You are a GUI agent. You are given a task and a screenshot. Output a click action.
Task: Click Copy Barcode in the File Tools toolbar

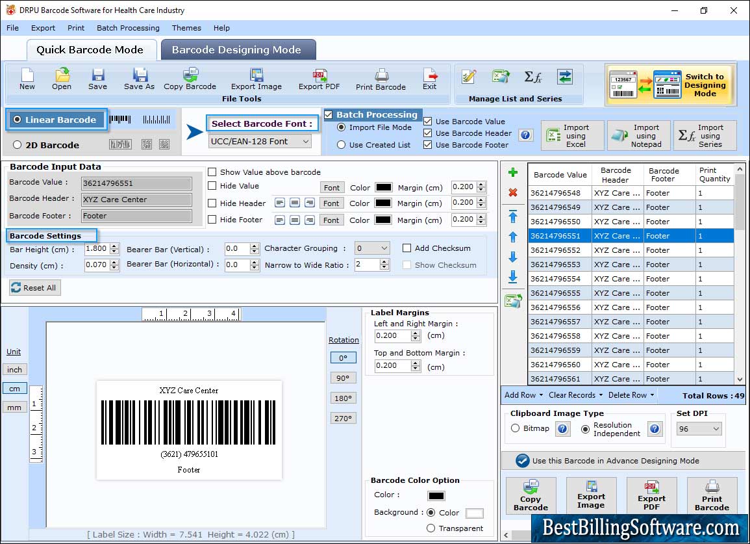click(x=190, y=79)
